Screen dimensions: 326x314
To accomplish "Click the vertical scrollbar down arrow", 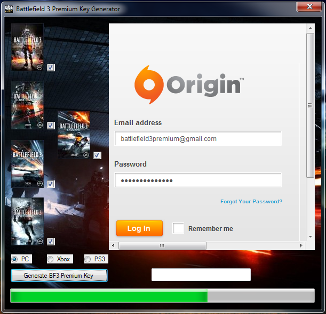I will point(311,237).
